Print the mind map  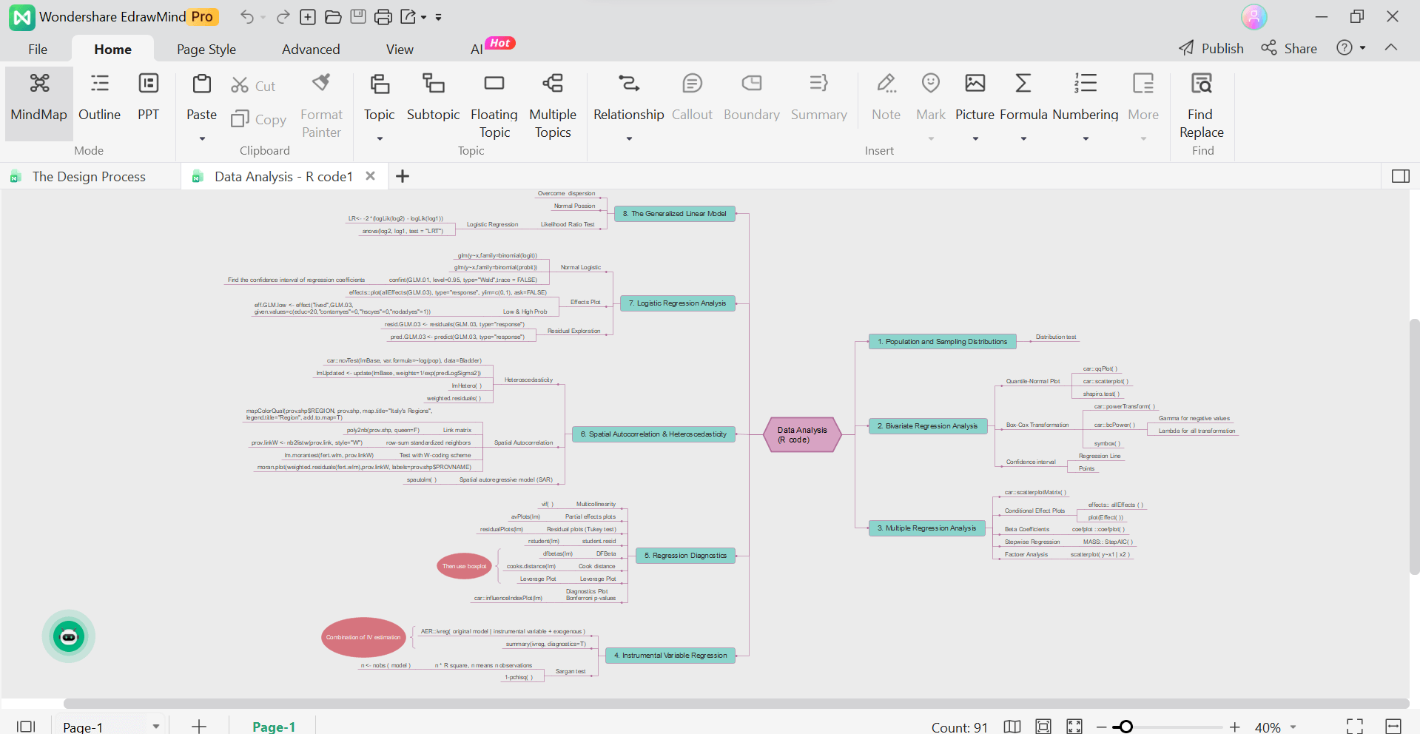(383, 16)
